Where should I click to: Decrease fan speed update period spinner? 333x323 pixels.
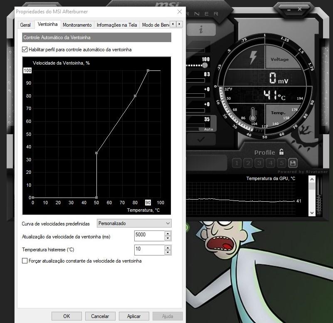click(168, 238)
